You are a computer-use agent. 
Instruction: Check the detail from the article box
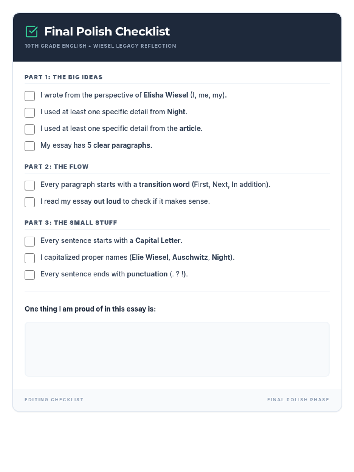pyautogui.click(x=29, y=130)
